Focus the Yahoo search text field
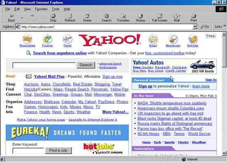 [44, 65]
